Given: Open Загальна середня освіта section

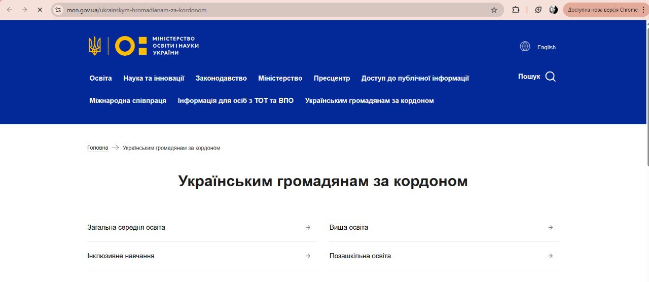Looking at the screenshot, I should [x=126, y=227].
